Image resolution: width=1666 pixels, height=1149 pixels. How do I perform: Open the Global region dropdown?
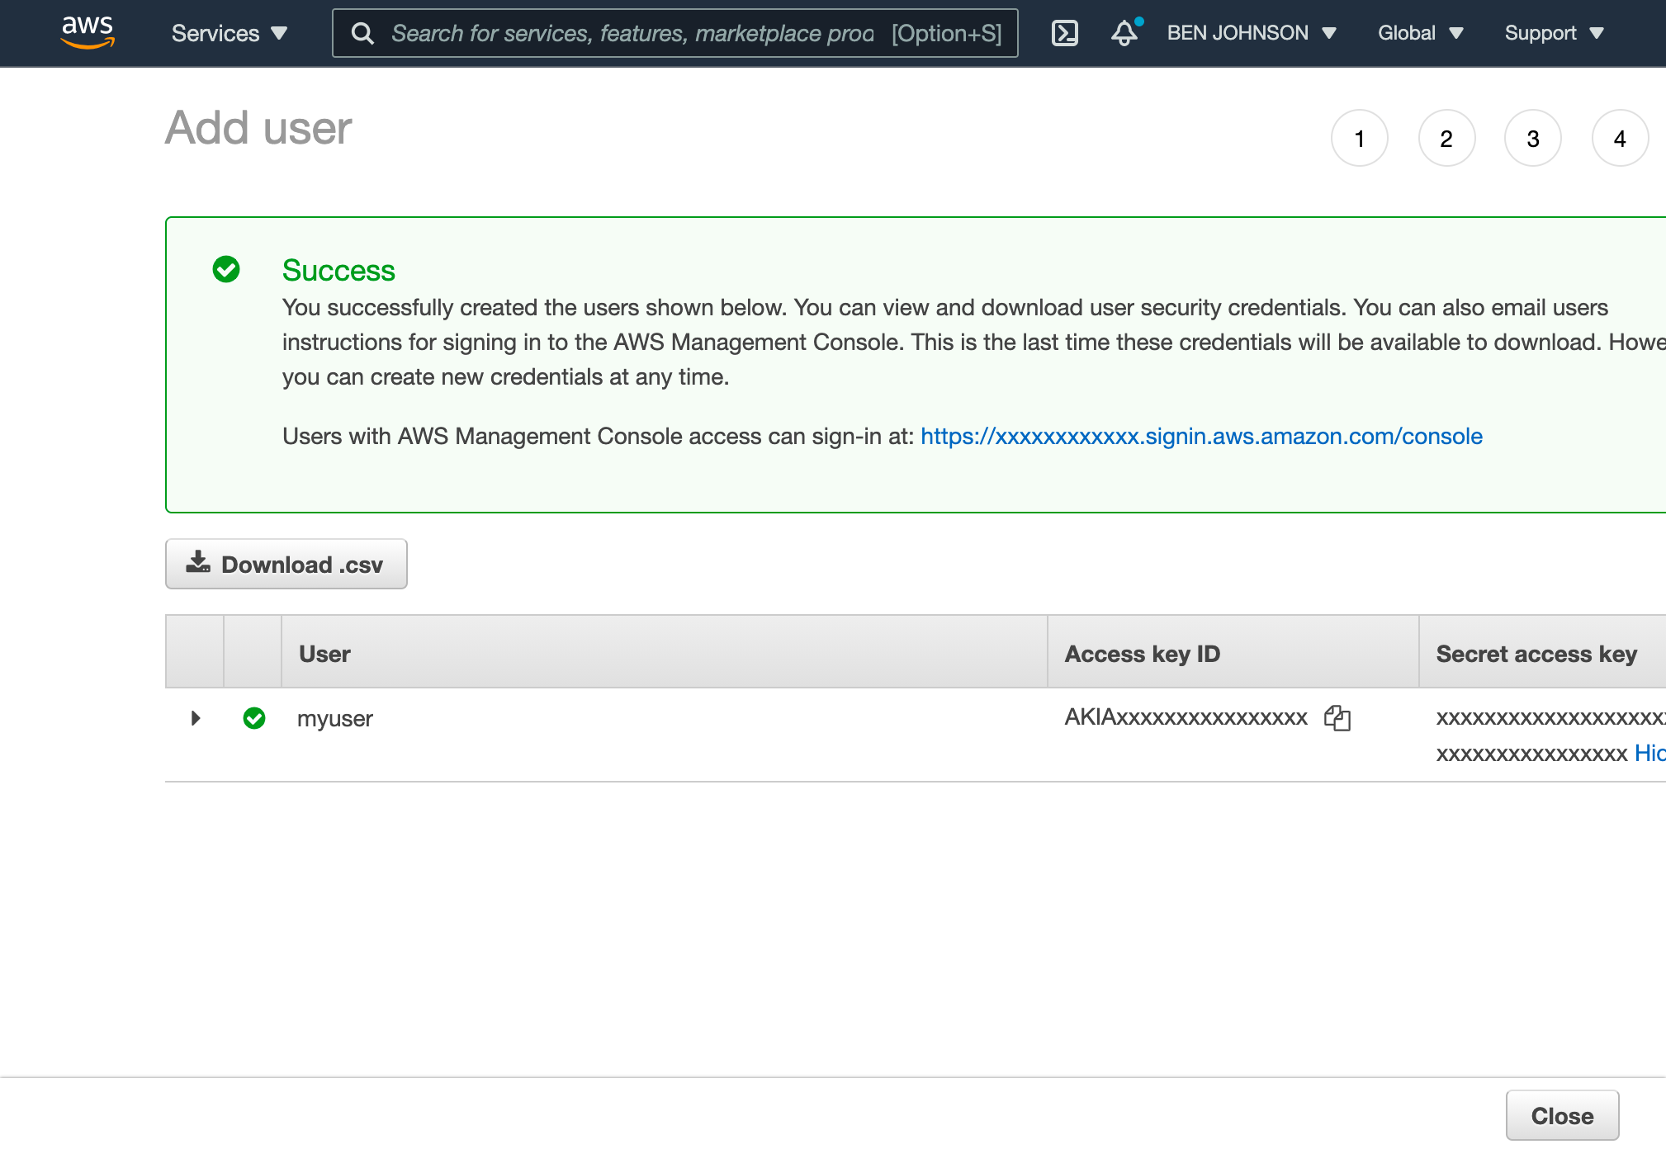pyautogui.click(x=1420, y=33)
